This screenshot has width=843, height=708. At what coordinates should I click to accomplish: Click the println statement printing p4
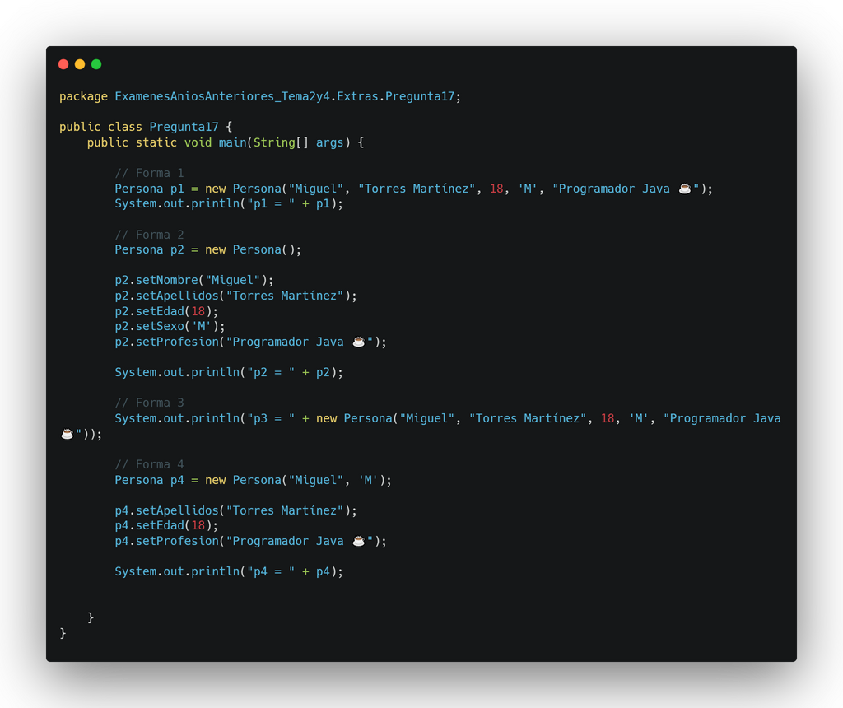[x=229, y=571]
